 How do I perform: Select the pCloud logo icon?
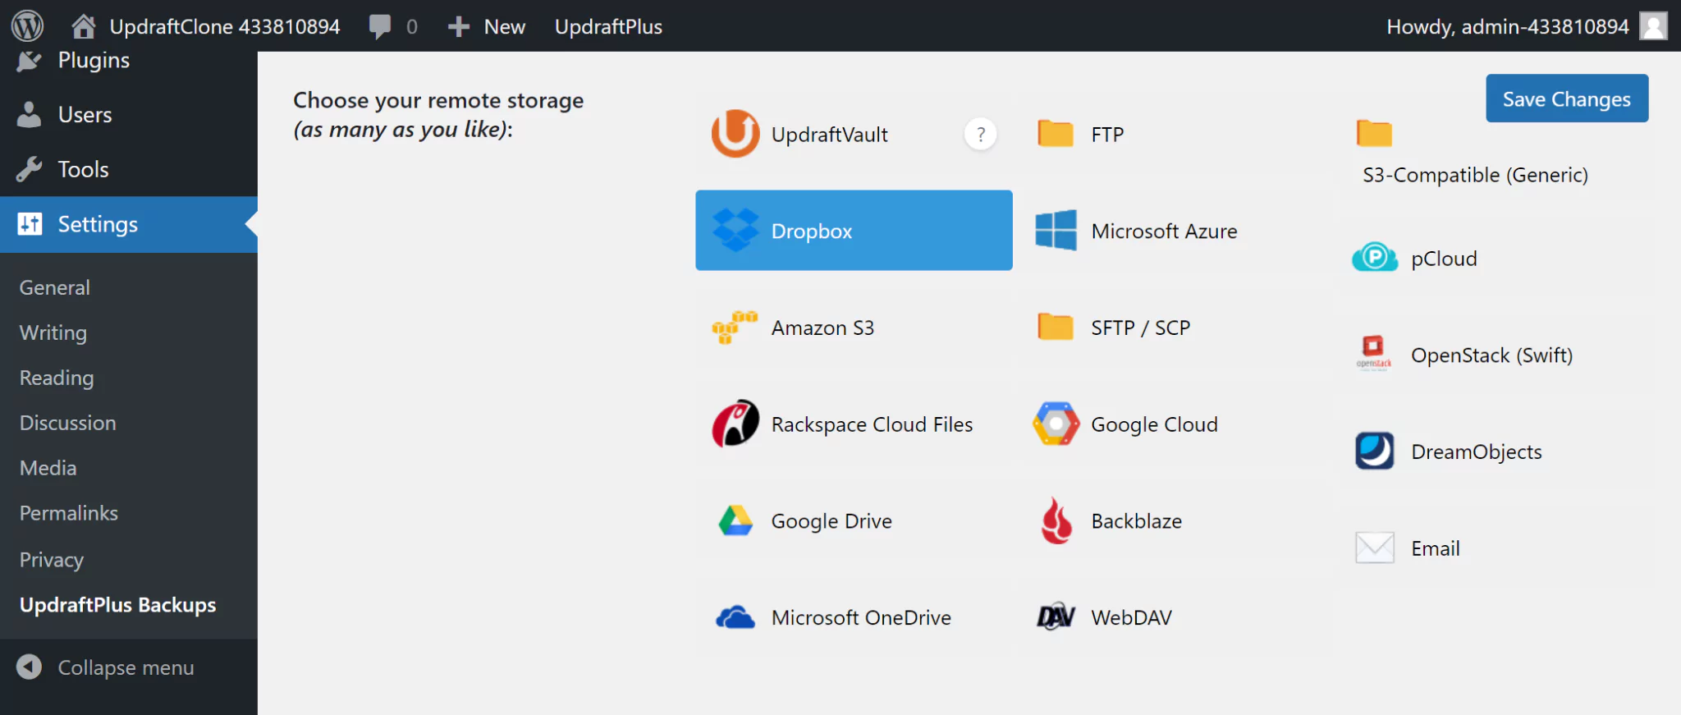[x=1375, y=258]
